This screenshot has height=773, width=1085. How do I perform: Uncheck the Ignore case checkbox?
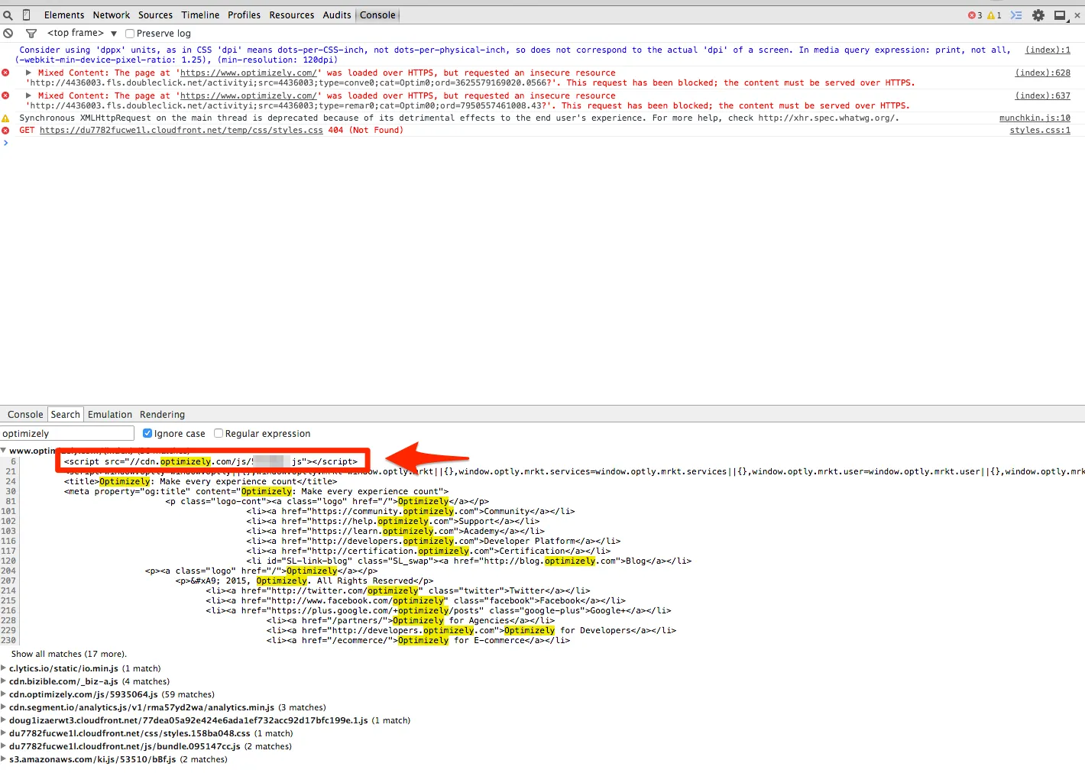click(x=147, y=433)
